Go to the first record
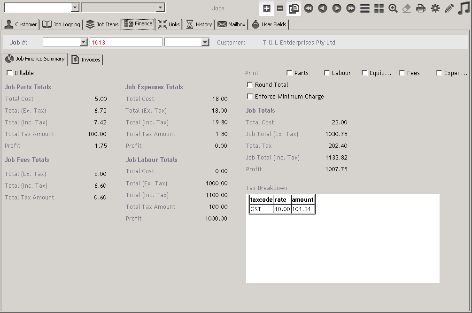The image size is (472, 313). click(308, 8)
